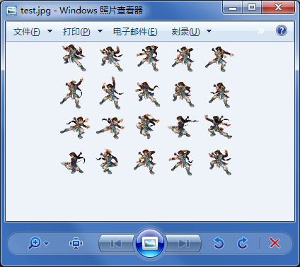This screenshot has width=300, height=267.
Task: Open the 打印(P) menu
Action: tap(76, 32)
